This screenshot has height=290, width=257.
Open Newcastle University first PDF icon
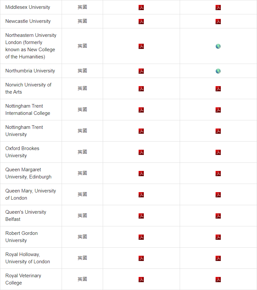coord(141,22)
